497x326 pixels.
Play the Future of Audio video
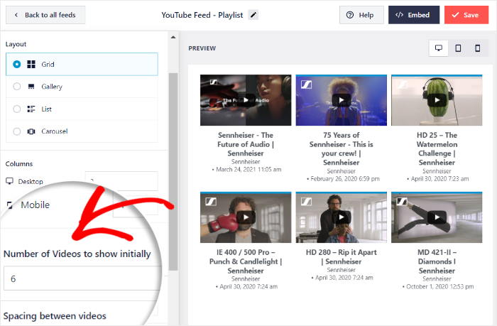pyautogui.click(x=246, y=100)
